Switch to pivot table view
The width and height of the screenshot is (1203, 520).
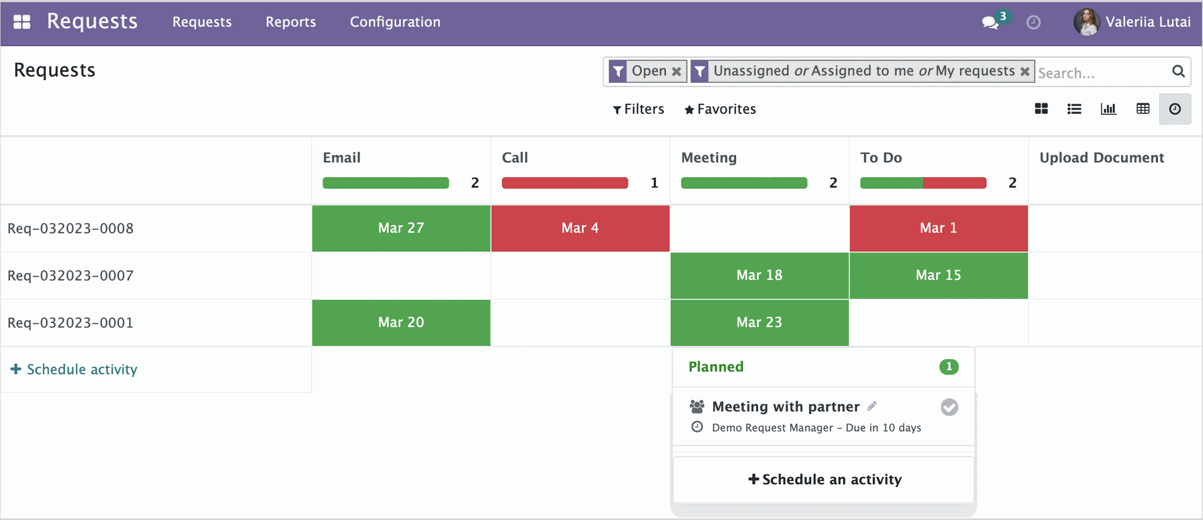pyautogui.click(x=1143, y=109)
